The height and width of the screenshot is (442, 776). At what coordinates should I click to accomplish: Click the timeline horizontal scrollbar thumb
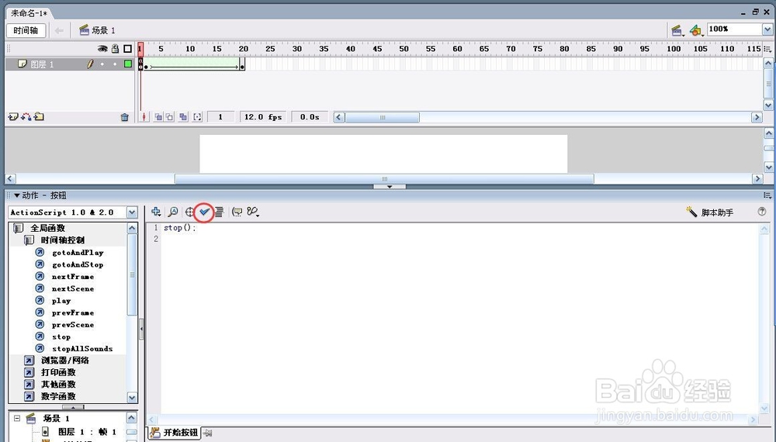382,117
